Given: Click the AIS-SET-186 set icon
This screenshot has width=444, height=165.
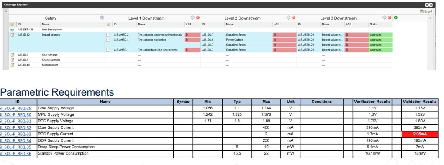Looking at the screenshot, I should [12, 30].
